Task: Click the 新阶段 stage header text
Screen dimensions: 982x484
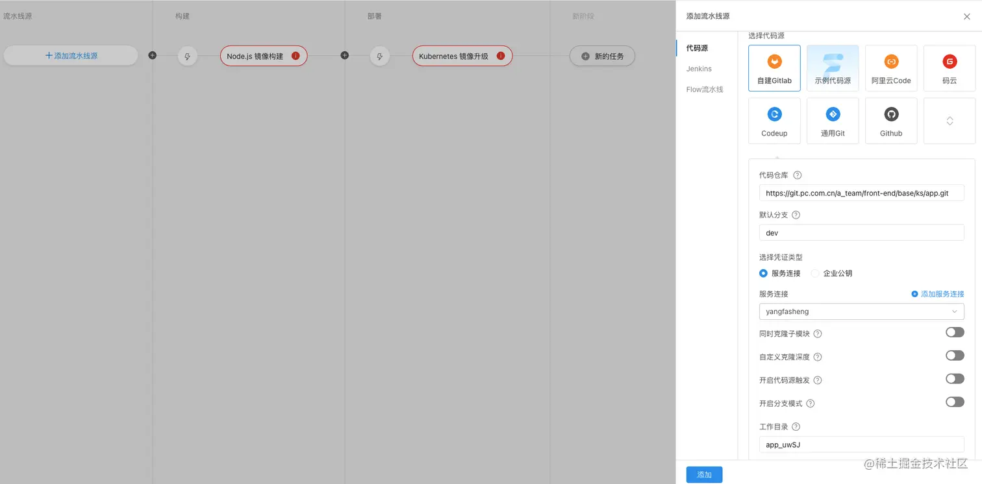Action: 583,16
